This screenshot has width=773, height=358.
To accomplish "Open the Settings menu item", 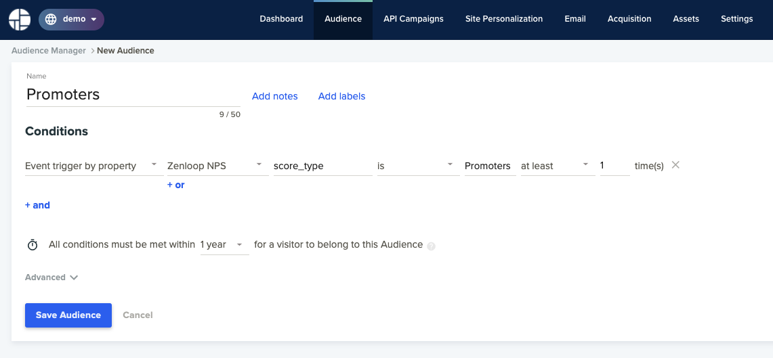I will [736, 19].
